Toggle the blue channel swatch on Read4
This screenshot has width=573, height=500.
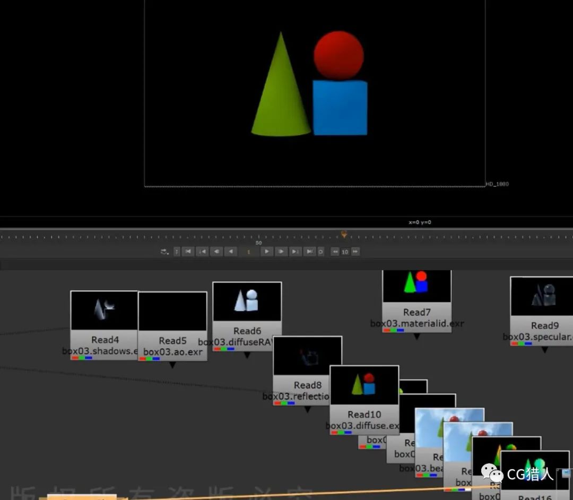coord(88,357)
